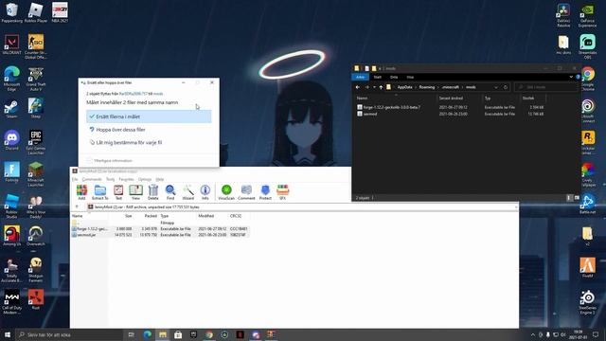Click Extract To in WinRAR toolbar

pos(100,191)
